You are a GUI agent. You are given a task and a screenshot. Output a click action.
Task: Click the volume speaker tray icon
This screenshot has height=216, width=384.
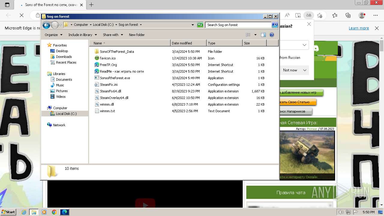coord(341,212)
